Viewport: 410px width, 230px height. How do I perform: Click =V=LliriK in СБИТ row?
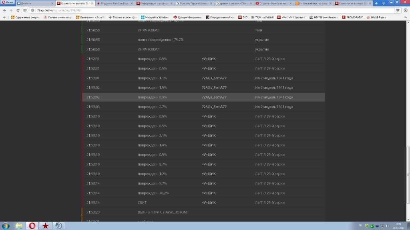(209, 202)
